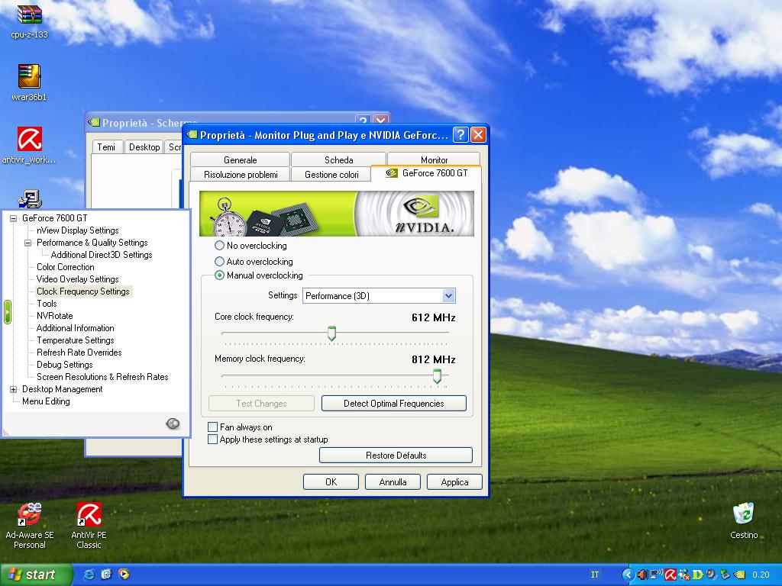Open the Risoluzione problemi tab

pyautogui.click(x=241, y=175)
